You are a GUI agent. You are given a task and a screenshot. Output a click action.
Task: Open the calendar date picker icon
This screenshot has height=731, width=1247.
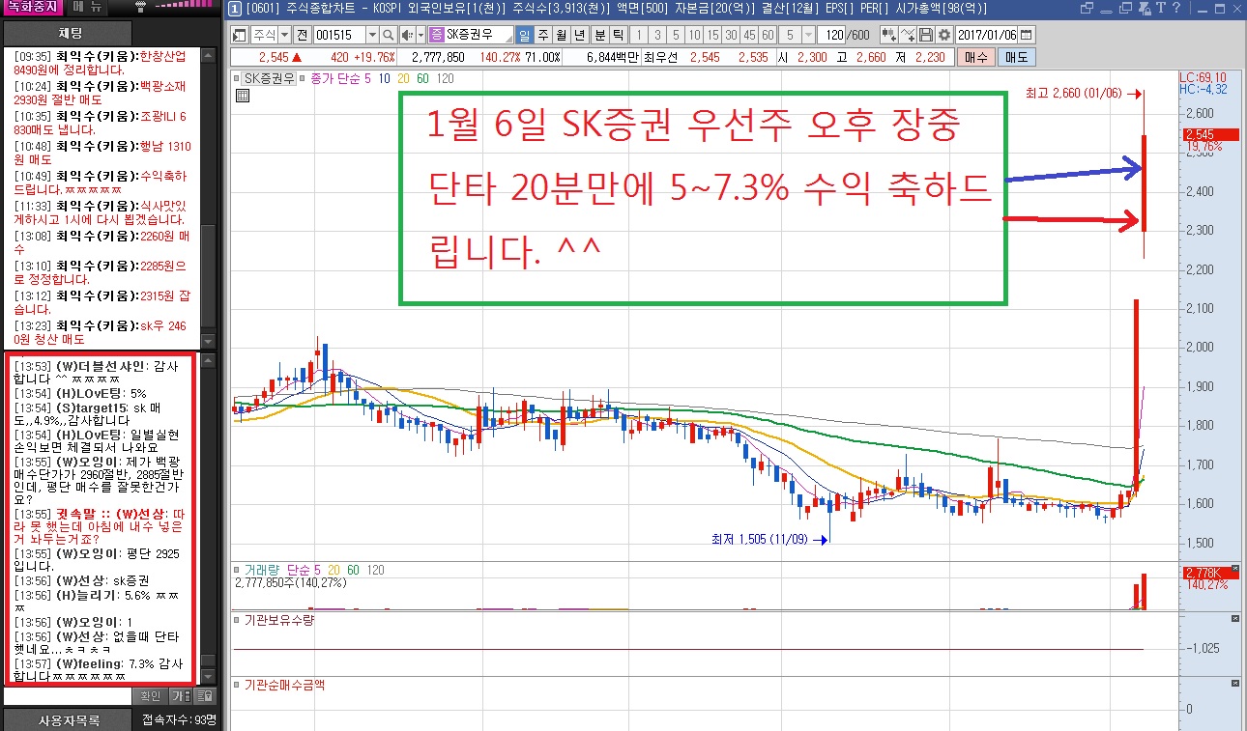pos(1026,35)
